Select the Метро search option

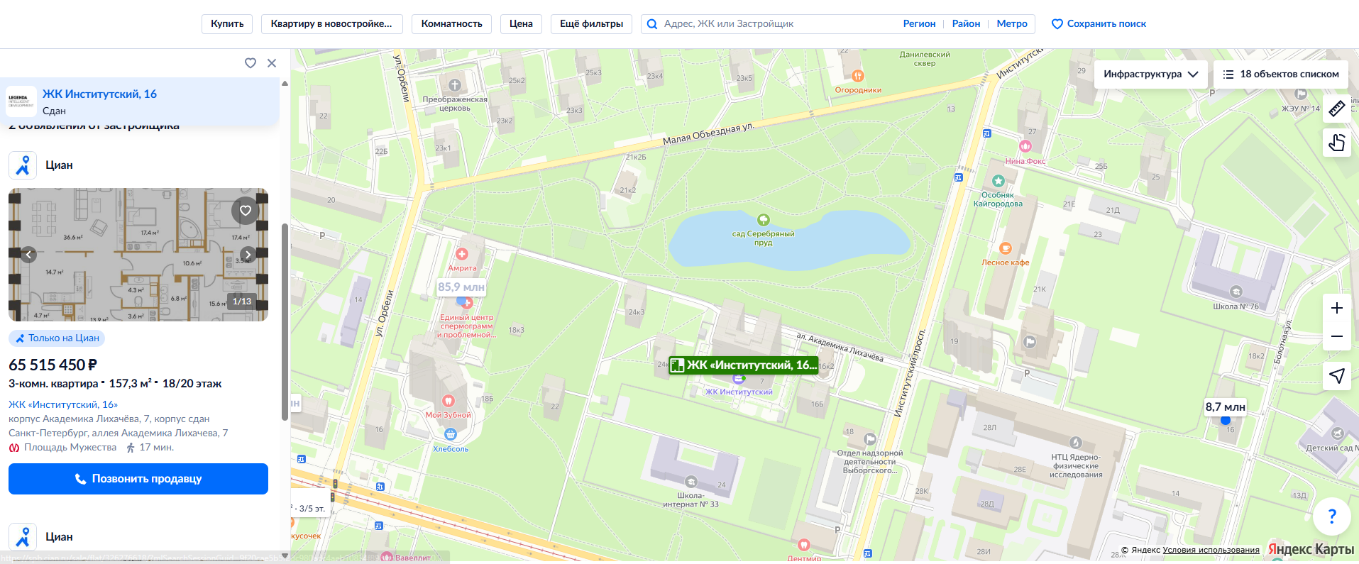1012,24
